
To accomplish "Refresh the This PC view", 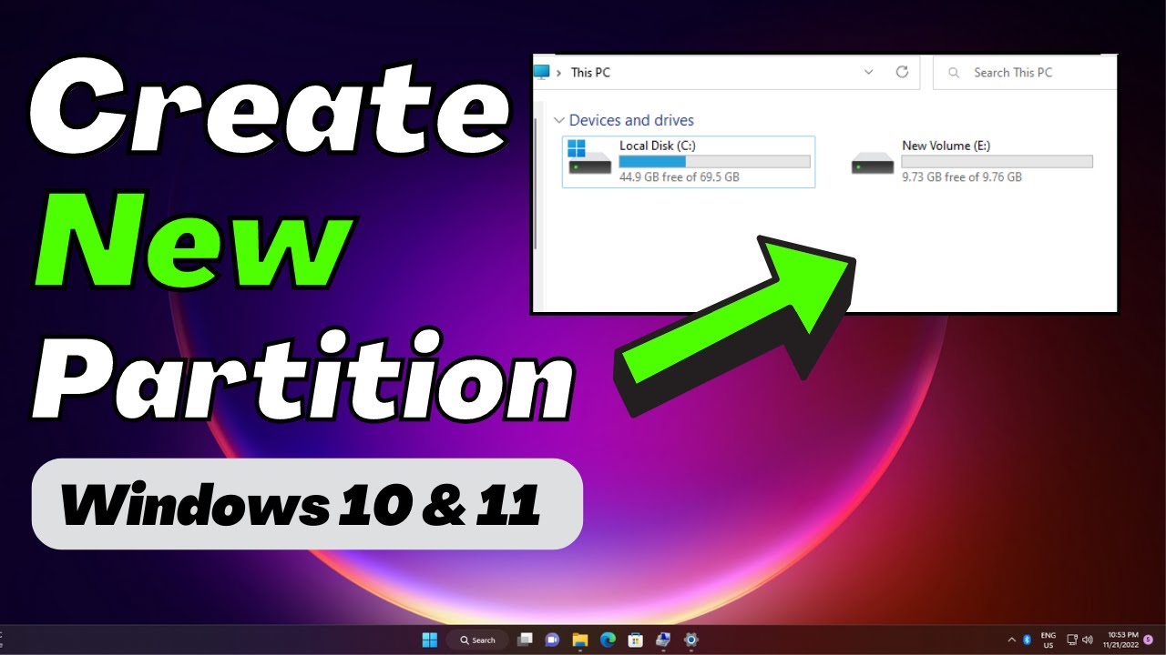I will (x=902, y=72).
